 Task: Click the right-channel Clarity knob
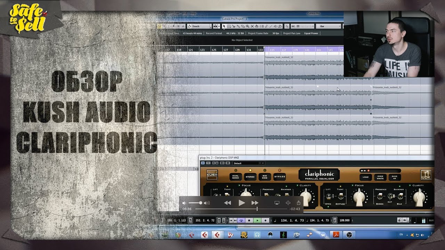point(419,197)
